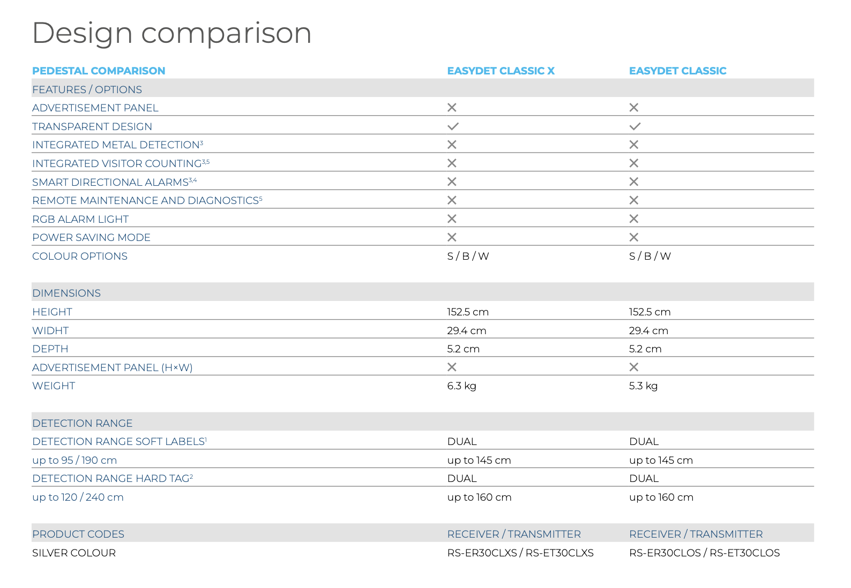
Task: Select the 'PRODUCT CODES' section header
Action: (x=78, y=534)
